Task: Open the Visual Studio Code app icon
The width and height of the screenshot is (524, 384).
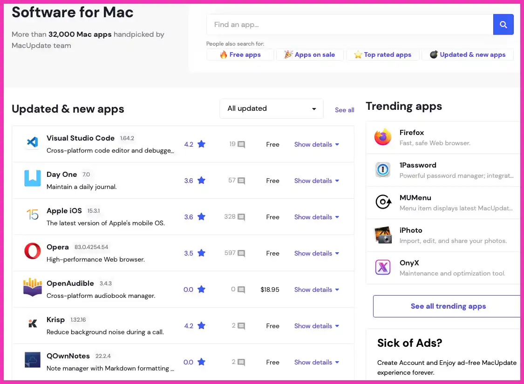Action: point(33,142)
